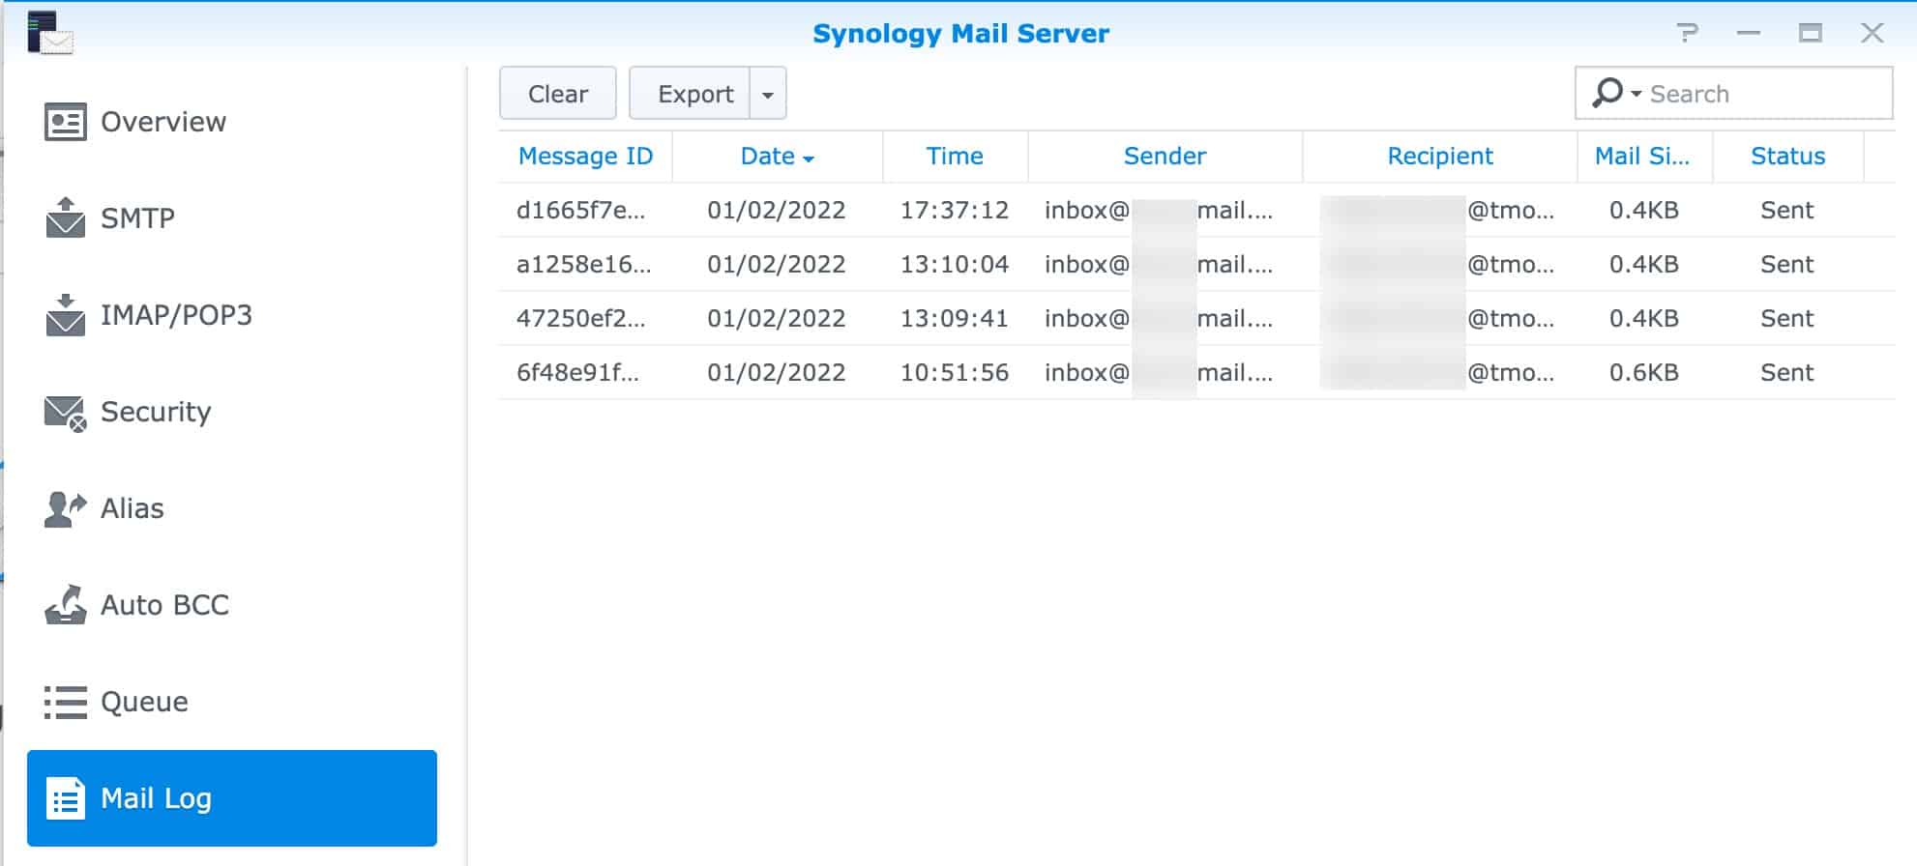This screenshot has height=866, width=1917.
Task: Click the time 13:09:41 cell
Action: tap(955, 318)
